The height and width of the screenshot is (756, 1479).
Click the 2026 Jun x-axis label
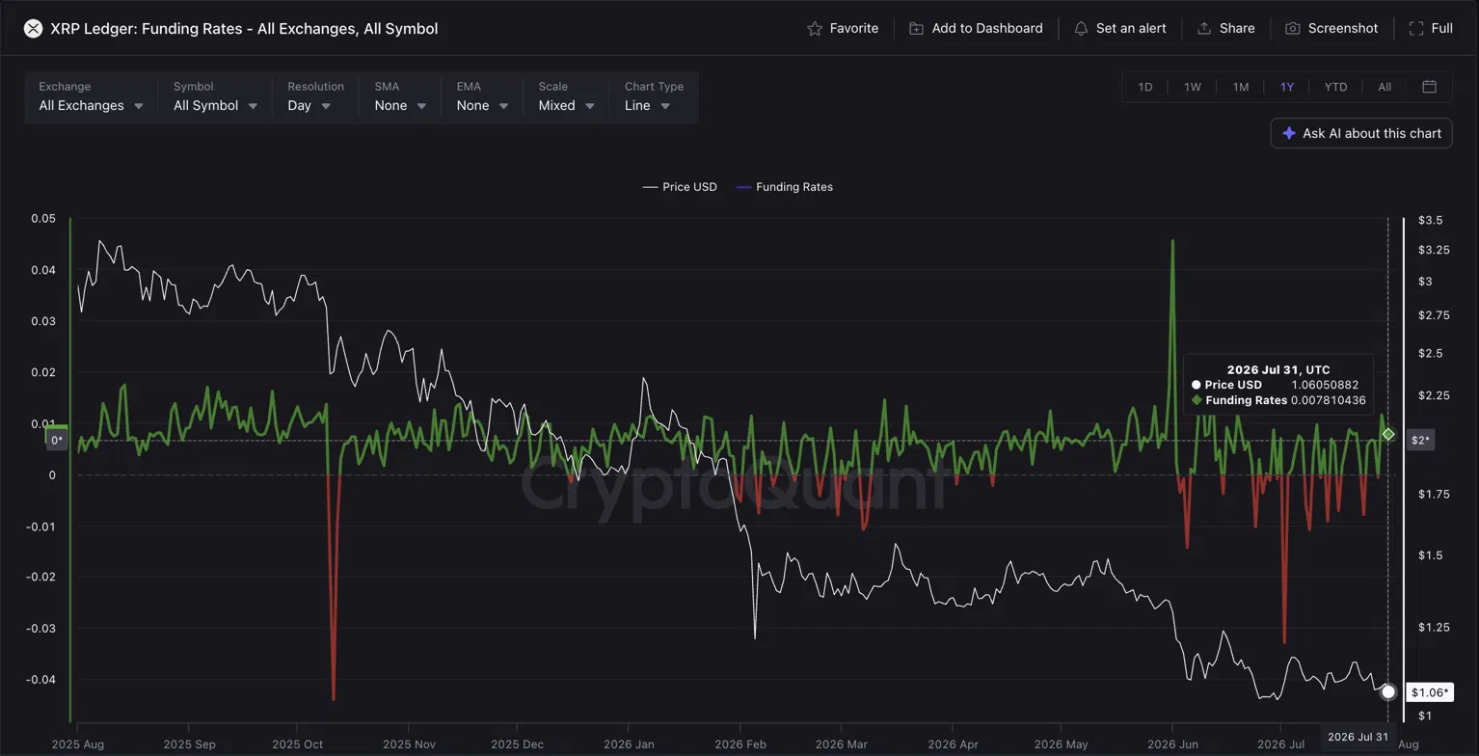point(1171,744)
